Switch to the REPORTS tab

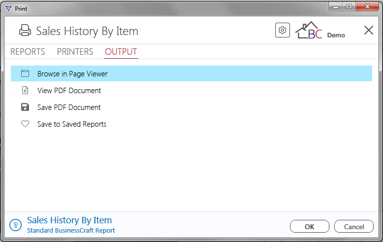click(x=28, y=52)
